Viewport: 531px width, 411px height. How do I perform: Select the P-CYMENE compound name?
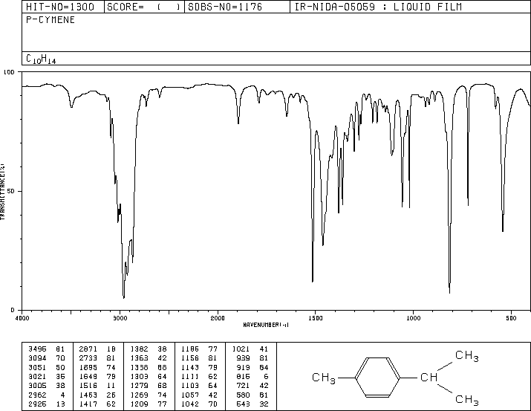[x=51, y=20]
